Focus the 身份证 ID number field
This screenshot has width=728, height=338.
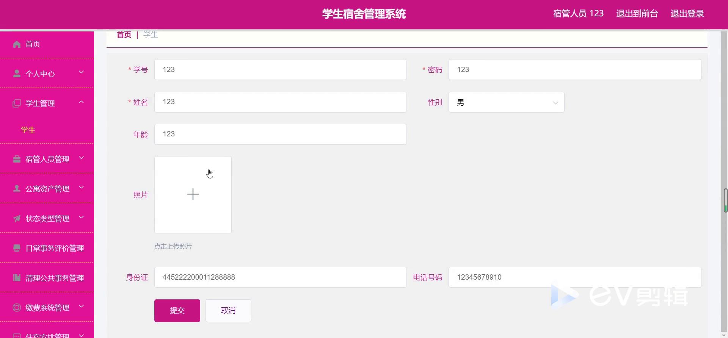280,277
